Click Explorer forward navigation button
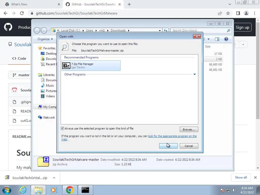The image size is (260, 195). pos(44,30)
